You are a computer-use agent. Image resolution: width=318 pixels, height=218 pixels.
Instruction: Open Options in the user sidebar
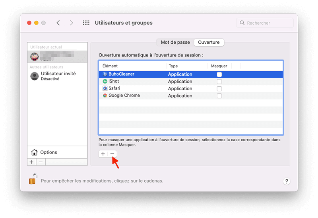click(x=48, y=152)
